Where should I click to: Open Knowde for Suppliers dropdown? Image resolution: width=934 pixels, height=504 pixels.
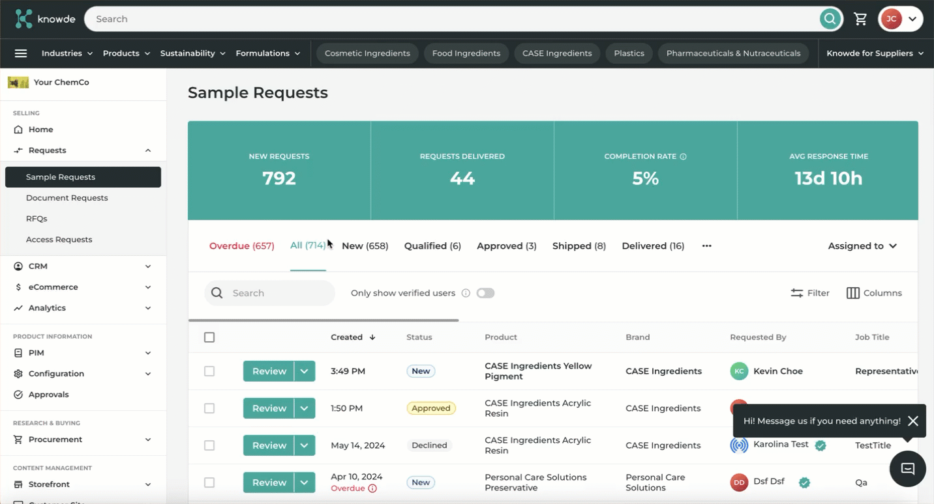(x=875, y=53)
